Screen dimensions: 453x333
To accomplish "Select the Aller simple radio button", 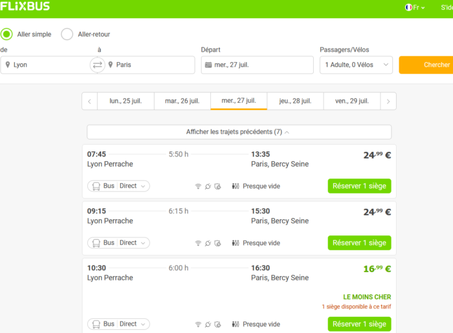I will tap(6, 34).
